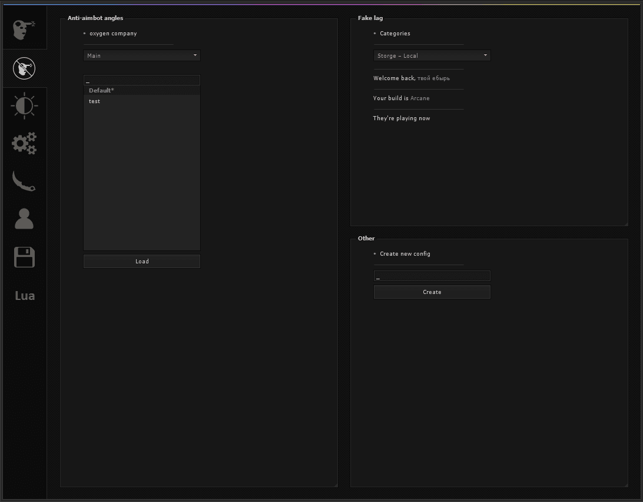Click the Categories label

pyautogui.click(x=395, y=33)
